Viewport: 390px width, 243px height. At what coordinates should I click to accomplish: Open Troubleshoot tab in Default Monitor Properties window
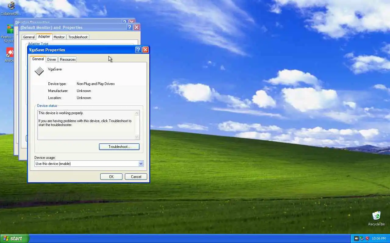click(78, 37)
